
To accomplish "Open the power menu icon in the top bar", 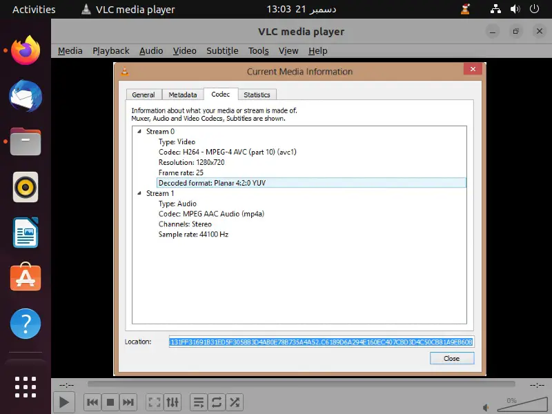I will point(534,9).
